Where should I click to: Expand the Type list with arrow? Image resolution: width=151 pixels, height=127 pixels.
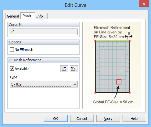(x=75, y=84)
